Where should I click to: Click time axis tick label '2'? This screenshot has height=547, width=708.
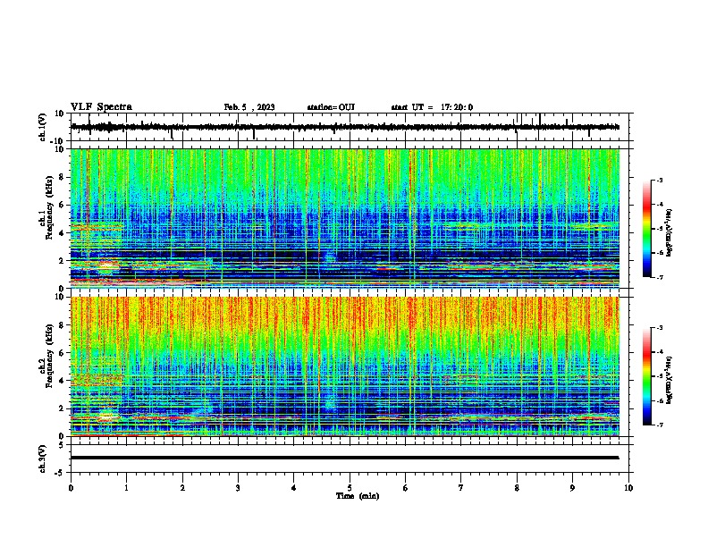click(182, 488)
